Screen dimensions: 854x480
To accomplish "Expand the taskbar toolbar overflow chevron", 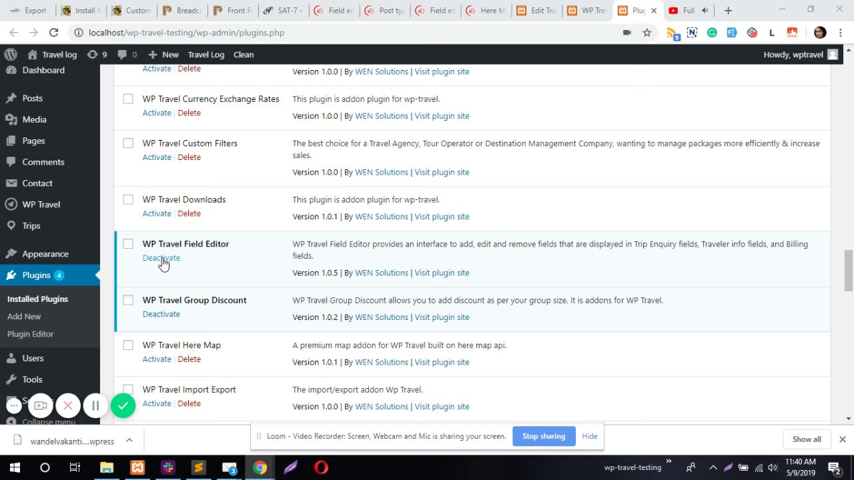I will (x=669, y=462).
